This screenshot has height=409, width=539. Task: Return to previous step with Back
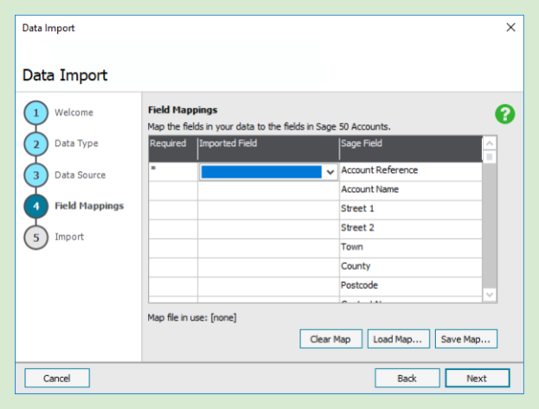[407, 378]
